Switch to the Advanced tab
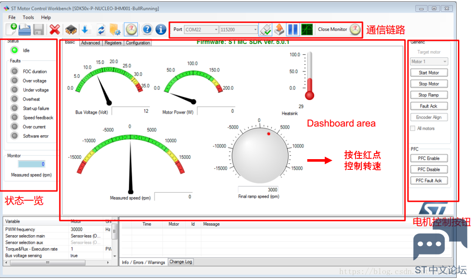 point(90,43)
